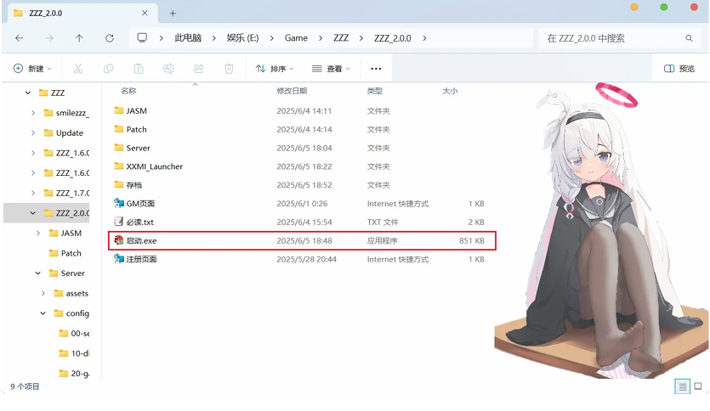Open the 启动.exe application file

pos(141,241)
